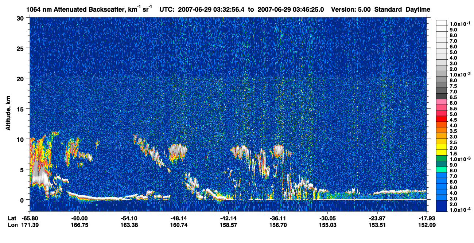This screenshot has width=474, height=243.
Task: Click the longitude value '163.38'
Action: [x=129, y=225]
